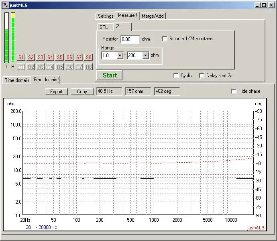Click recall slot R5
277x241 pixels.
pyautogui.click(x=60, y=67)
